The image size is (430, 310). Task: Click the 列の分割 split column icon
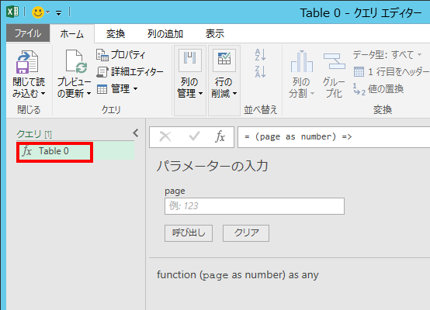point(302,61)
